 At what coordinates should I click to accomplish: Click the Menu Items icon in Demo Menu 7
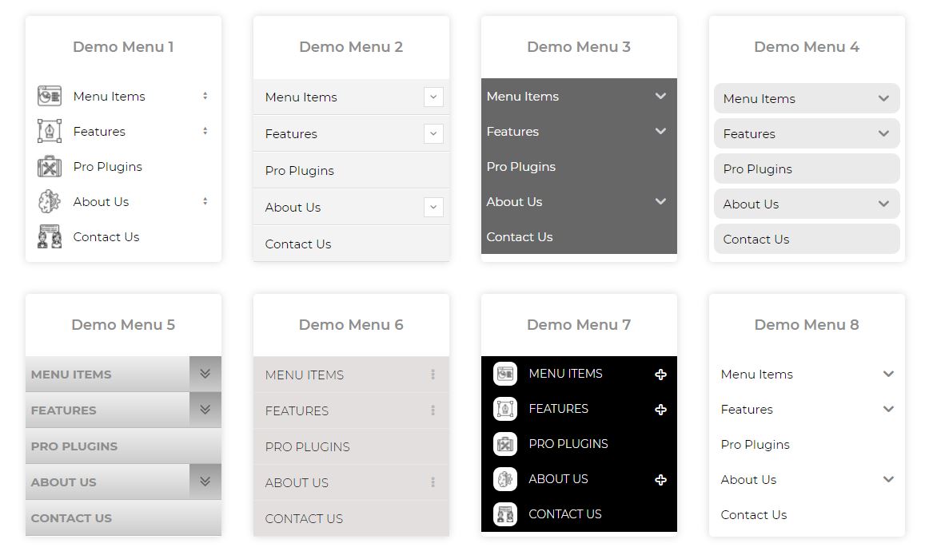point(504,373)
